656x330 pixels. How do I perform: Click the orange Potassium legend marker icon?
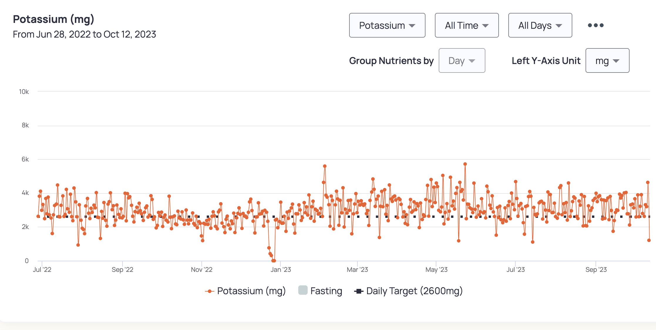(x=209, y=291)
